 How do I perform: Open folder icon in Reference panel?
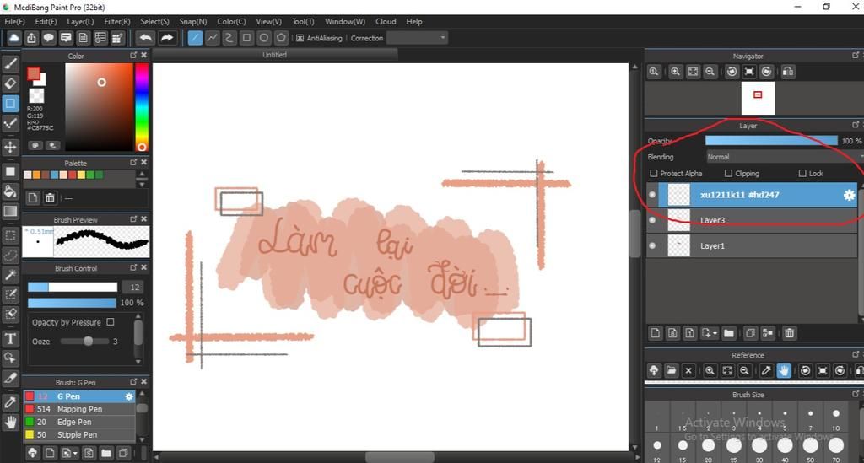[671, 370]
